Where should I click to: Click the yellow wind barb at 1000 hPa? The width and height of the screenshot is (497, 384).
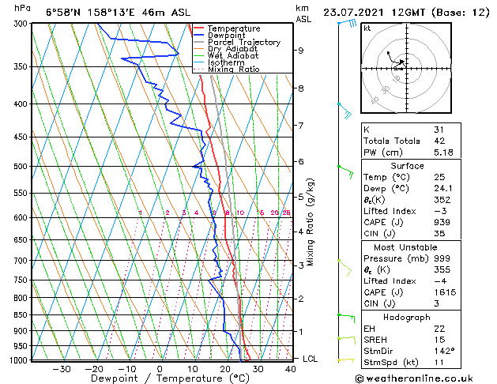coord(346,360)
